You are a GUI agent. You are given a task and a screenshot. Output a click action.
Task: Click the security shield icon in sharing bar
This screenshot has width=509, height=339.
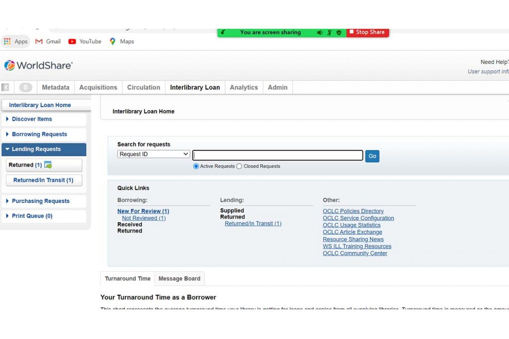tap(339, 32)
